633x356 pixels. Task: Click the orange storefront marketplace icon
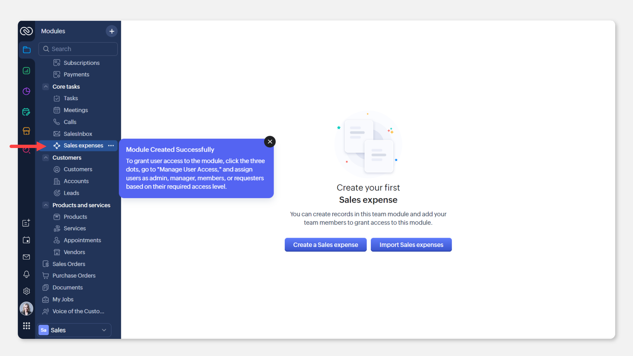[x=26, y=131]
